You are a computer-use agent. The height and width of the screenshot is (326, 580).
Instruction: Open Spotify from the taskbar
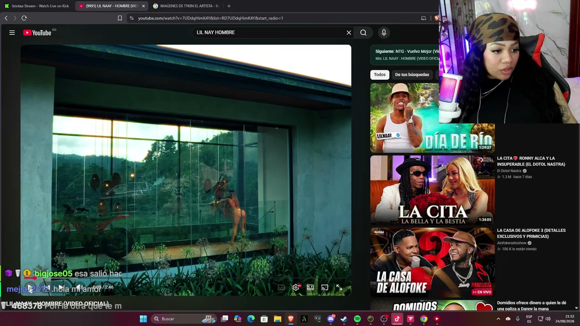coord(357,319)
